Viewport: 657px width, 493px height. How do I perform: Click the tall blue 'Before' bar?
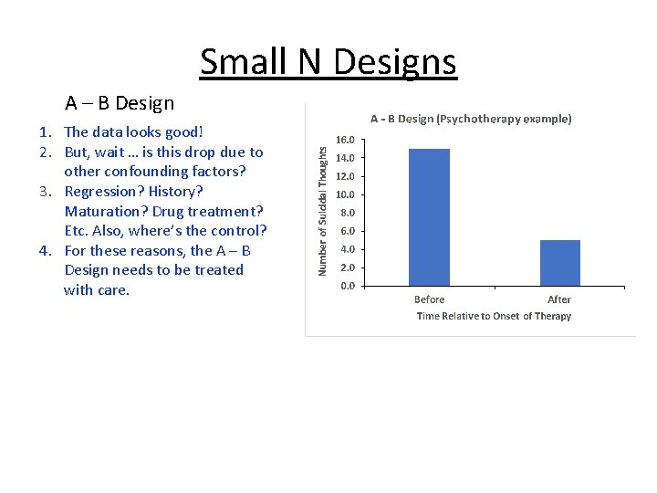pos(429,217)
